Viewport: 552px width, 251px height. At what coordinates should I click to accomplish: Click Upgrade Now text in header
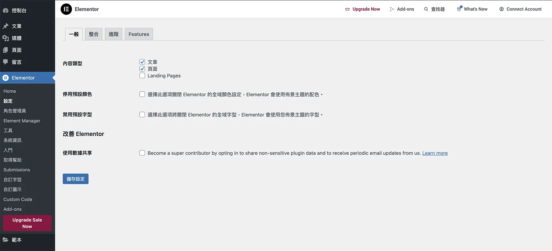(366, 9)
